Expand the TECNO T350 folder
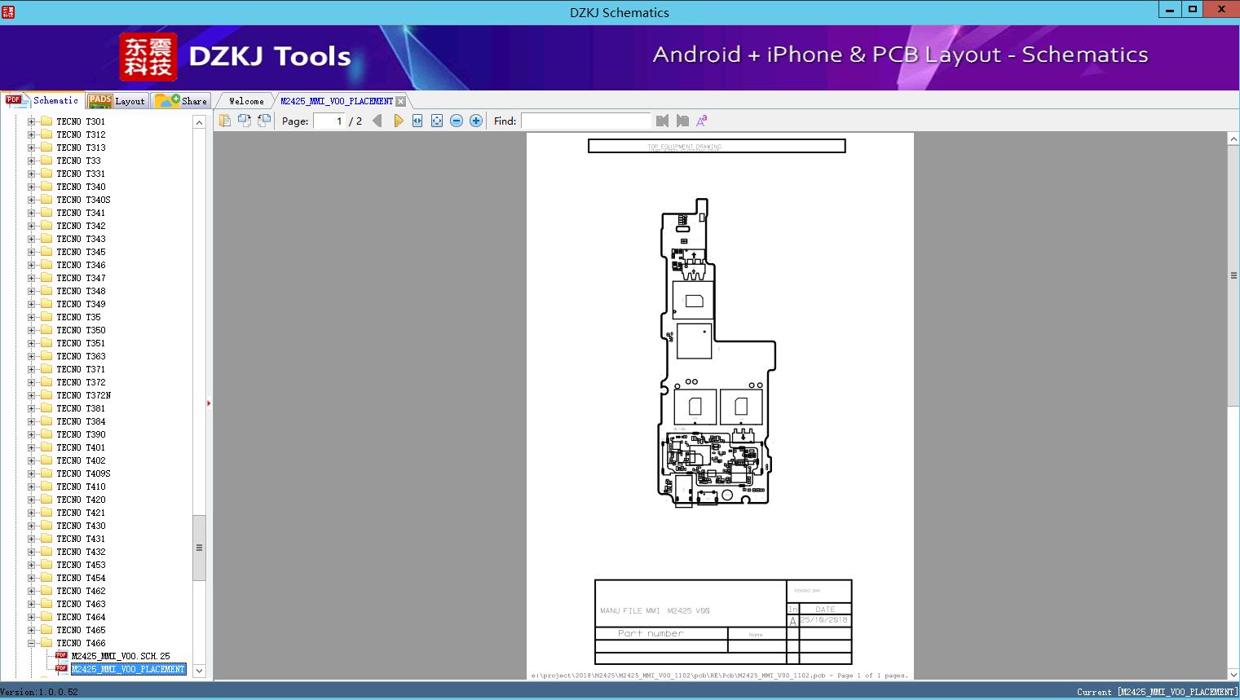This screenshot has height=700, width=1240. click(31, 330)
